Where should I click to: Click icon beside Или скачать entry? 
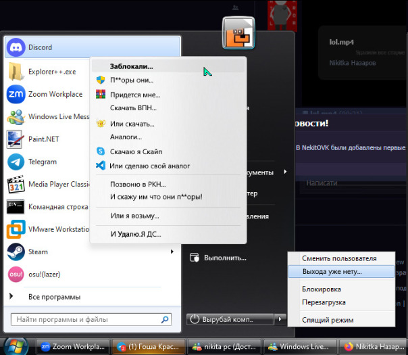click(x=101, y=124)
